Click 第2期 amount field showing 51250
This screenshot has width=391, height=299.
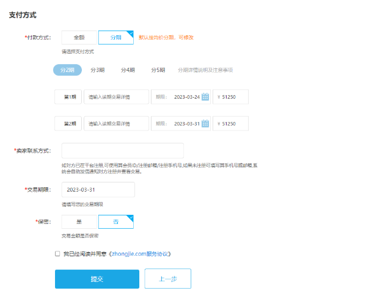click(231, 123)
